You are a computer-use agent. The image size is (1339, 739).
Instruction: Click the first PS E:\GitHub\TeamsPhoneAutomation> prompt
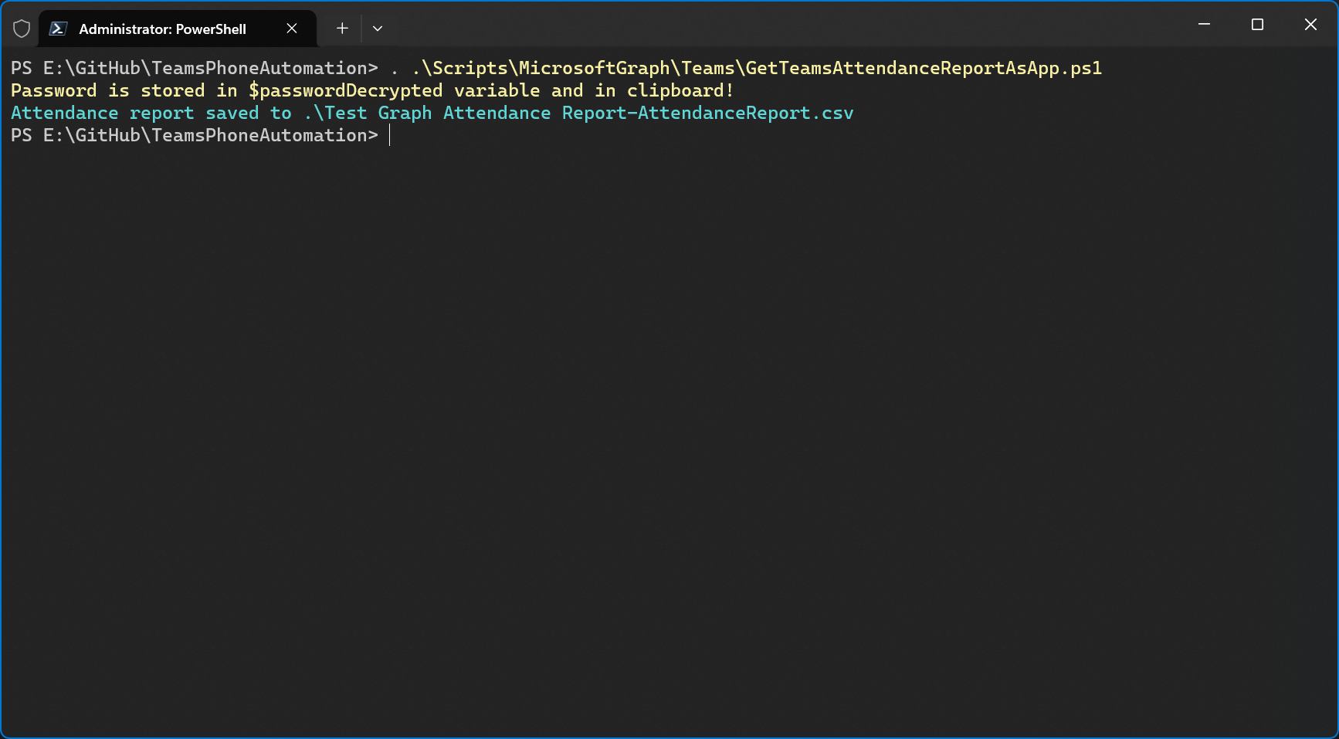[x=195, y=68]
